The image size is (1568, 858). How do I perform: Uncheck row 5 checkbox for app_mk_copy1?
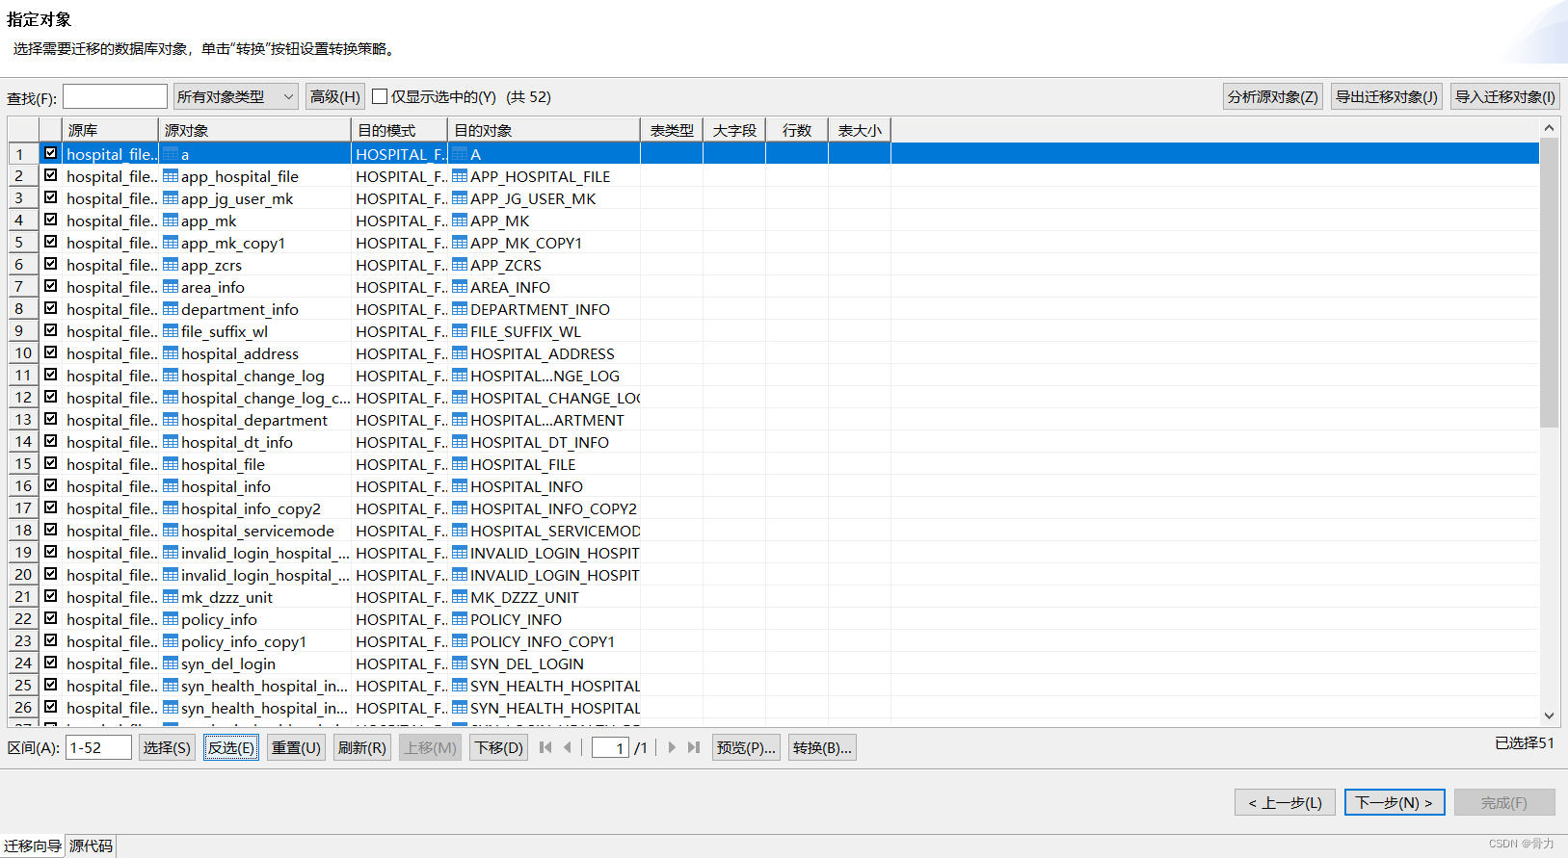pyautogui.click(x=50, y=242)
